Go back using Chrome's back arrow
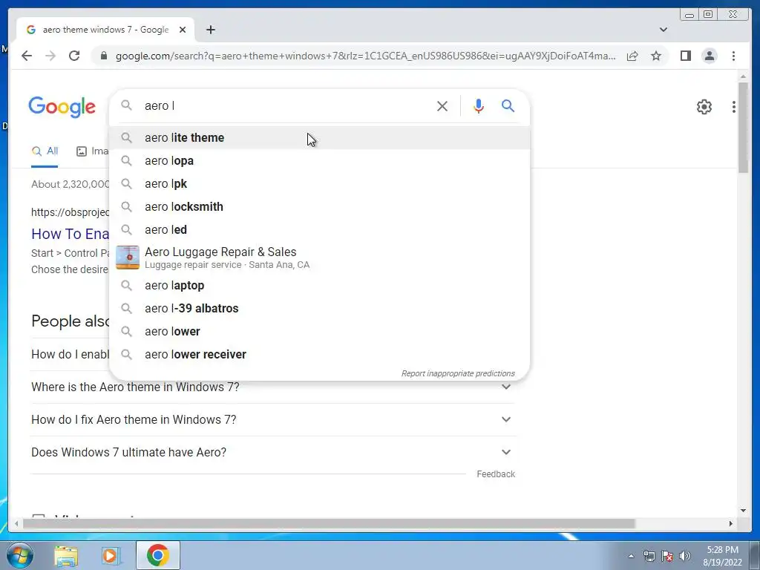The height and width of the screenshot is (570, 760). [27, 56]
